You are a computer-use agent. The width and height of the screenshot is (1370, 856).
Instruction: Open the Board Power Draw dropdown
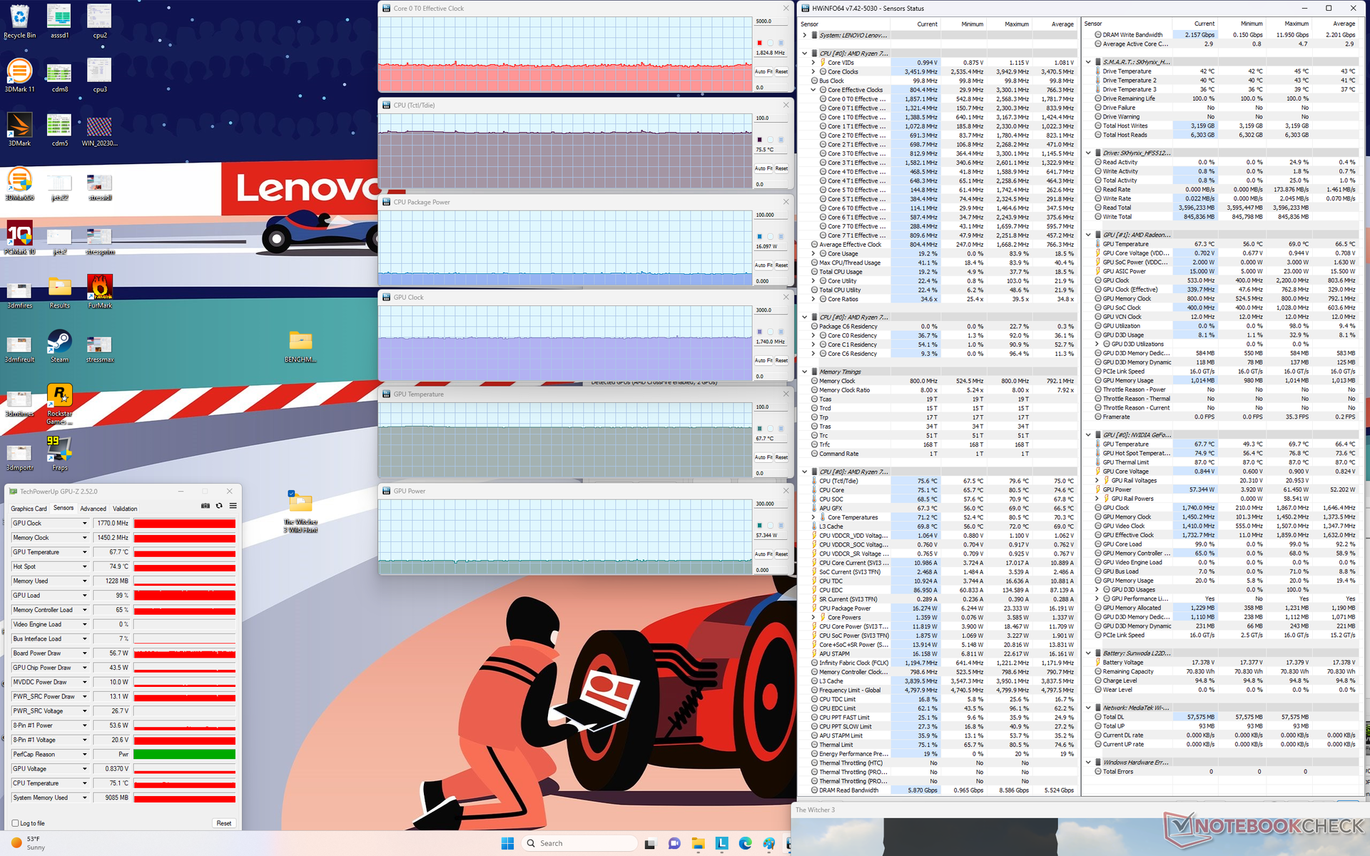tap(84, 653)
